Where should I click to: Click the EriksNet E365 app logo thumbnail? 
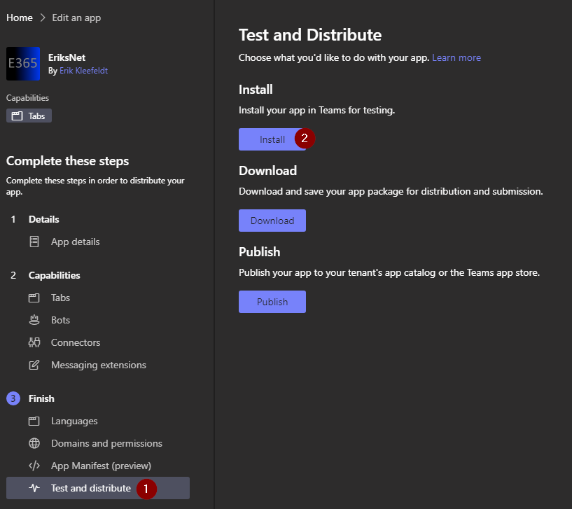coord(24,64)
